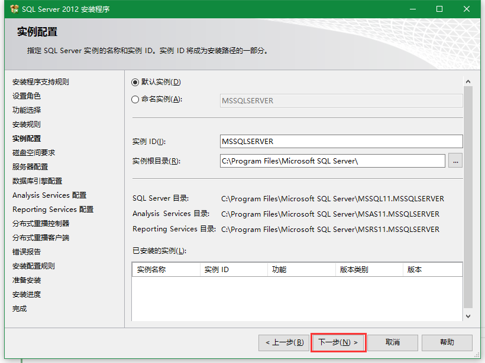Cancel setup with the 取消 button

392,342
